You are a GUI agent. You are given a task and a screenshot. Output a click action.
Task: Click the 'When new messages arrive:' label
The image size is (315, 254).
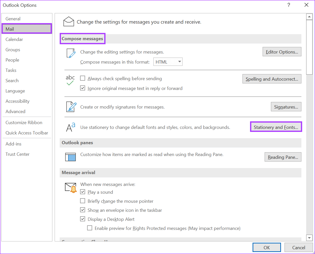108,184
